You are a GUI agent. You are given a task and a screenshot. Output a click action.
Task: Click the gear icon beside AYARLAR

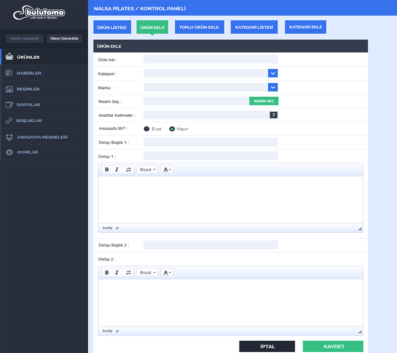coord(9,152)
